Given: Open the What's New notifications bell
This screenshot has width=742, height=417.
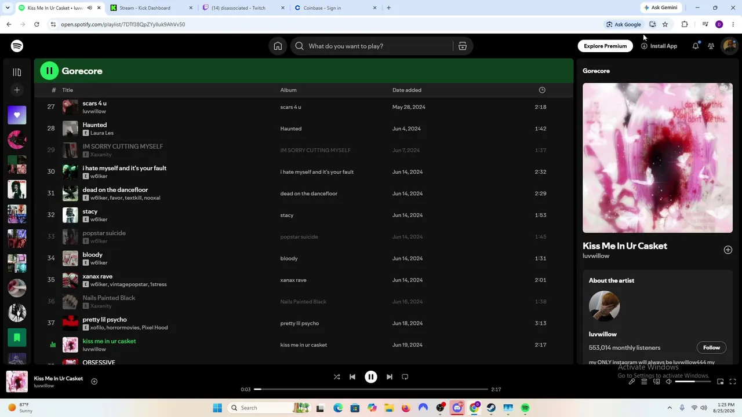Looking at the screenshot, I should pyautogui.click(x=696, y=46).
